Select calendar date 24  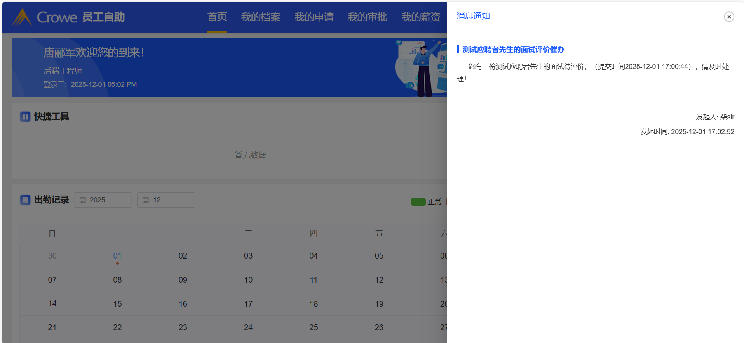point(248,327)
